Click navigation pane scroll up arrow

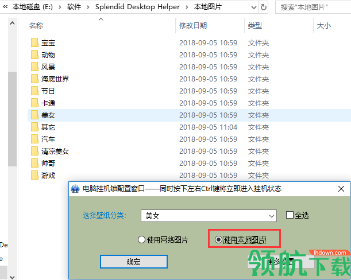tap(12, 23)
